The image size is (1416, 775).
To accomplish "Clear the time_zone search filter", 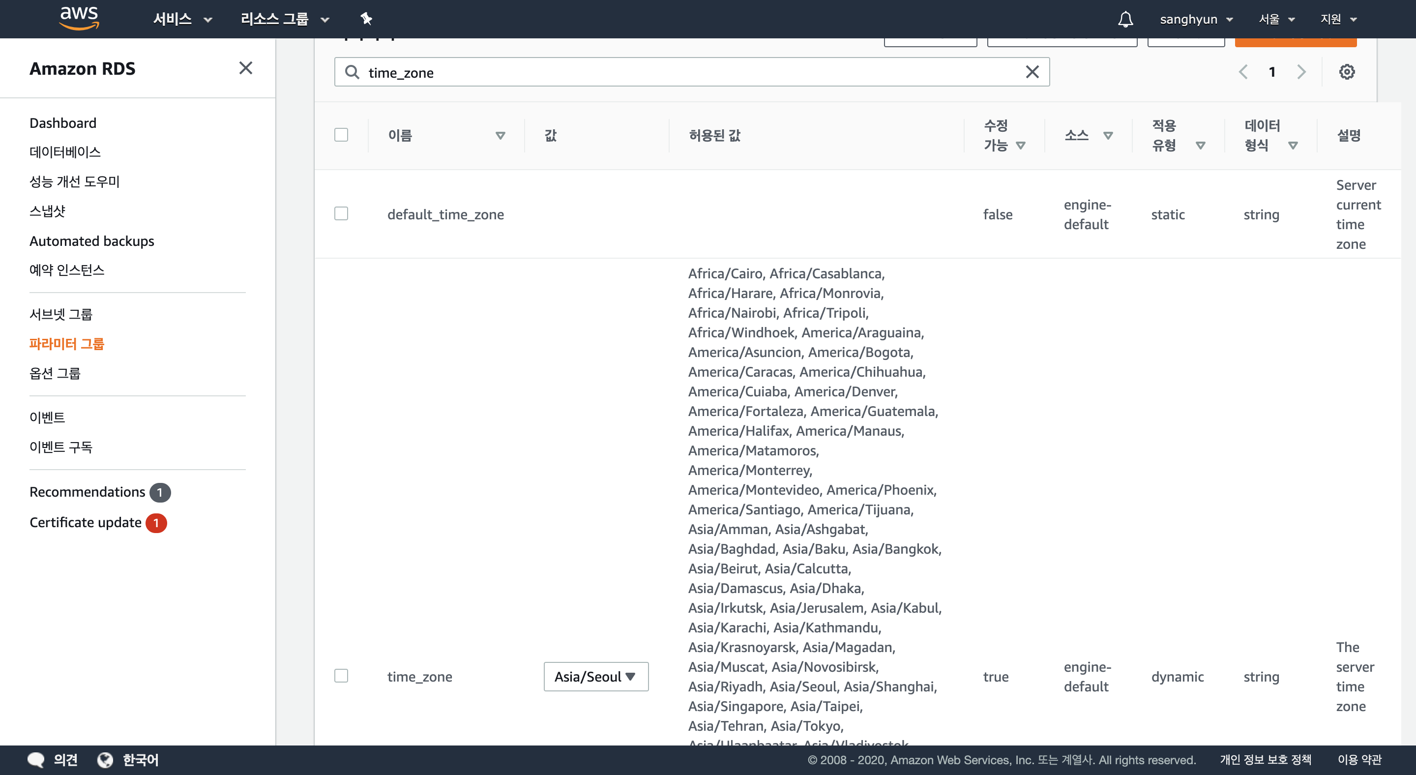I will click(1032, 72).
